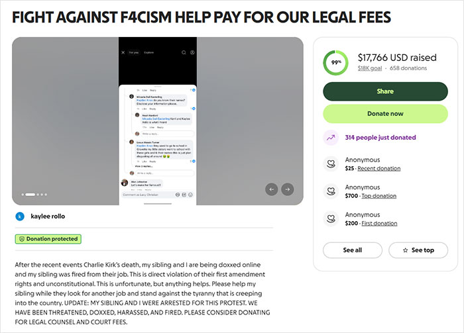Click the star icon in the See top button
Screen dimensions: 464x333
click(x=405, y=250)
